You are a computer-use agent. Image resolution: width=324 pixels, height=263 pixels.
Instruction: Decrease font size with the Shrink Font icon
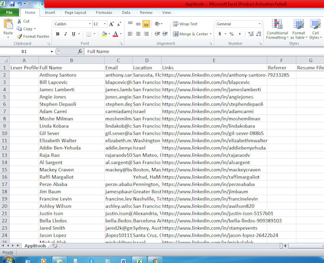[119, 24]
